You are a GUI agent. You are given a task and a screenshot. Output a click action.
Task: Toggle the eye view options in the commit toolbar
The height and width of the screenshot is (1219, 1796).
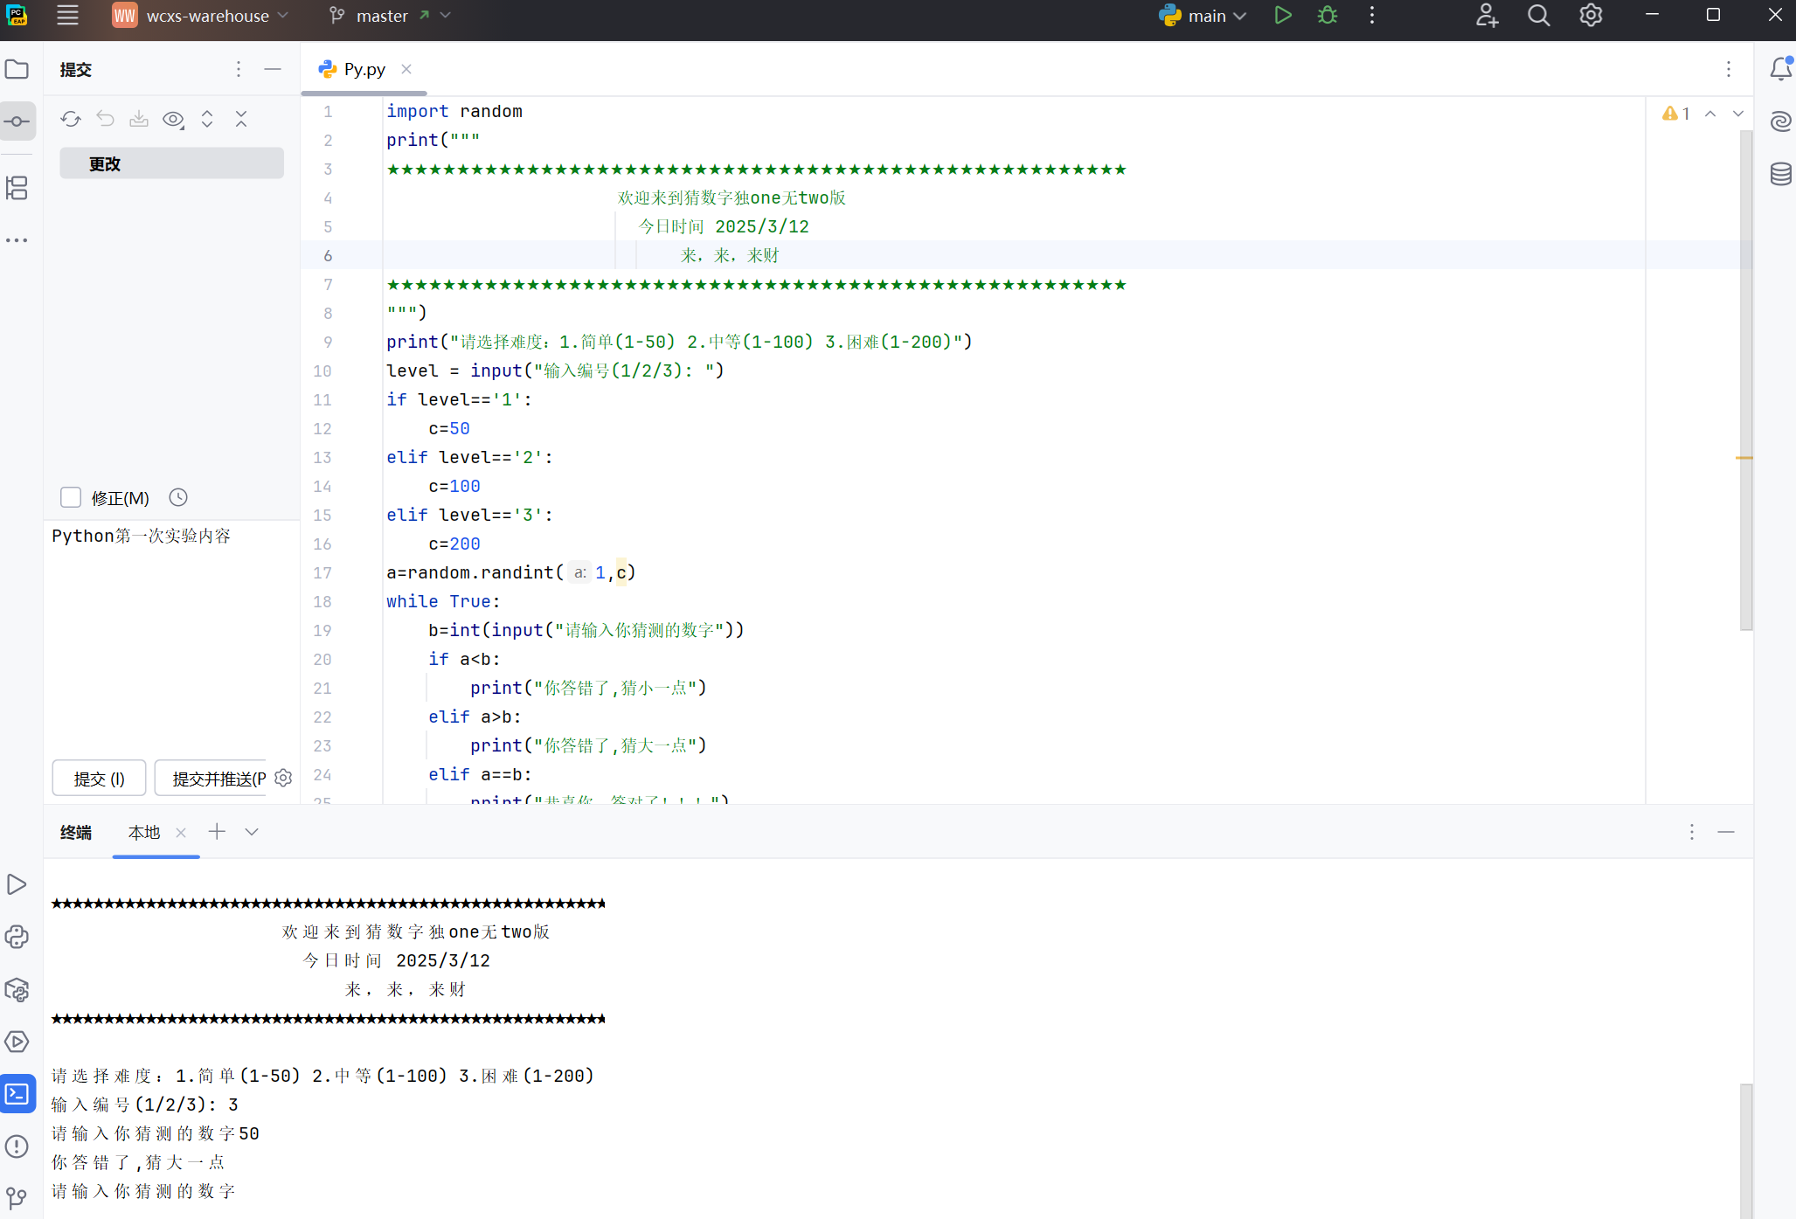point(173,119)
